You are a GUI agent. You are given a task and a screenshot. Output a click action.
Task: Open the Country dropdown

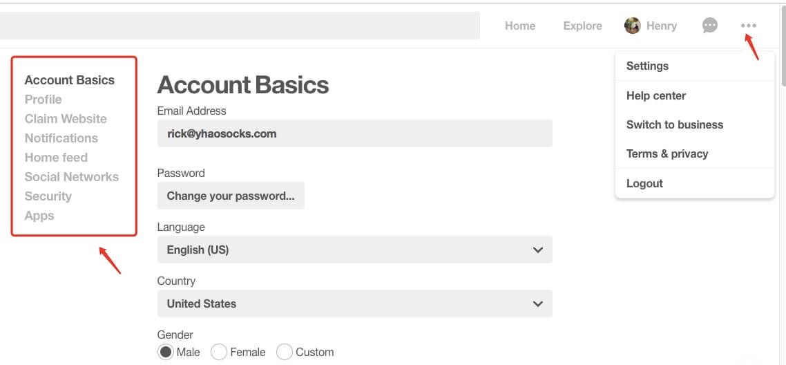[x=354, y=303]
